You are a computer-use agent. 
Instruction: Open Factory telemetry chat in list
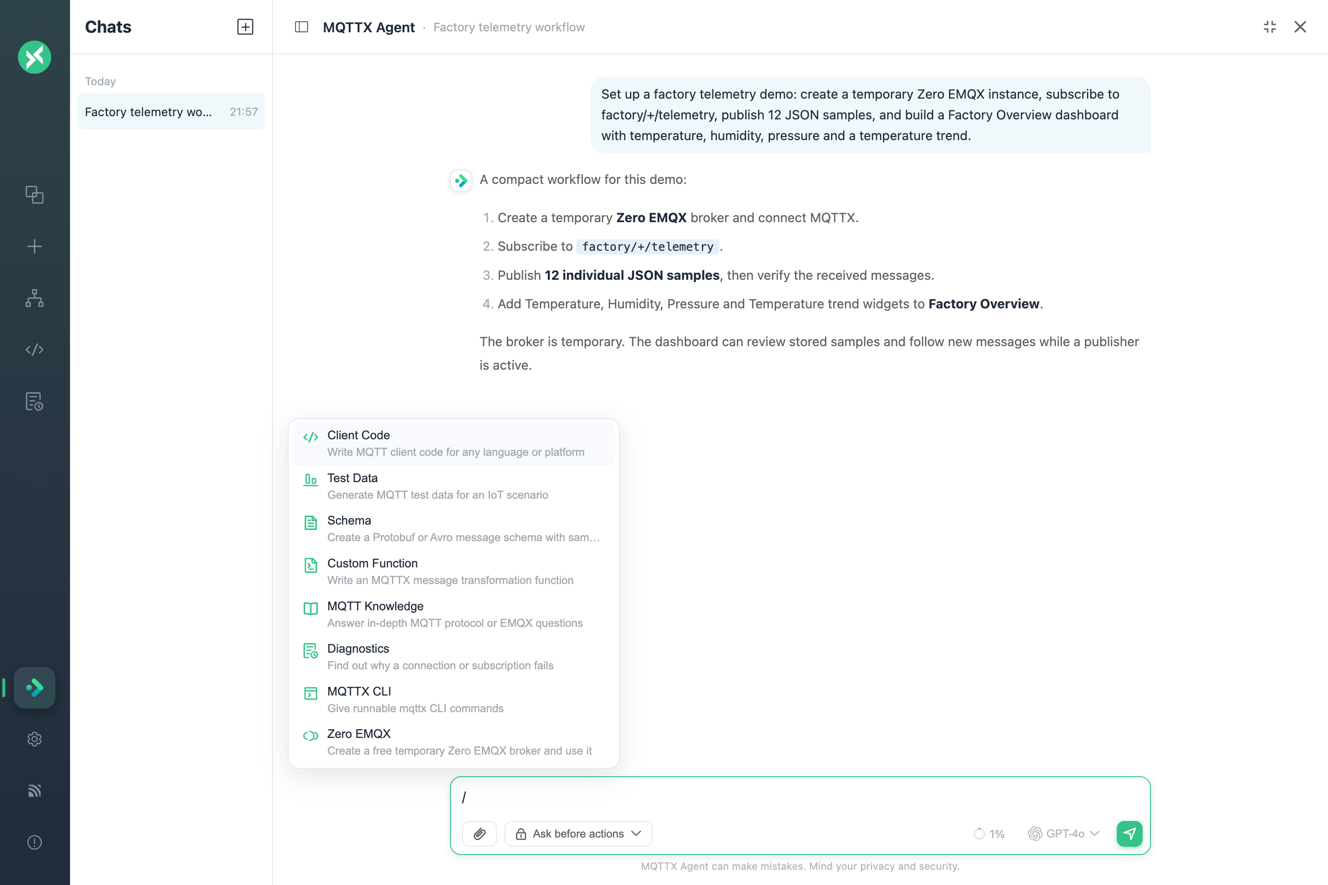[x=171, y=112]
